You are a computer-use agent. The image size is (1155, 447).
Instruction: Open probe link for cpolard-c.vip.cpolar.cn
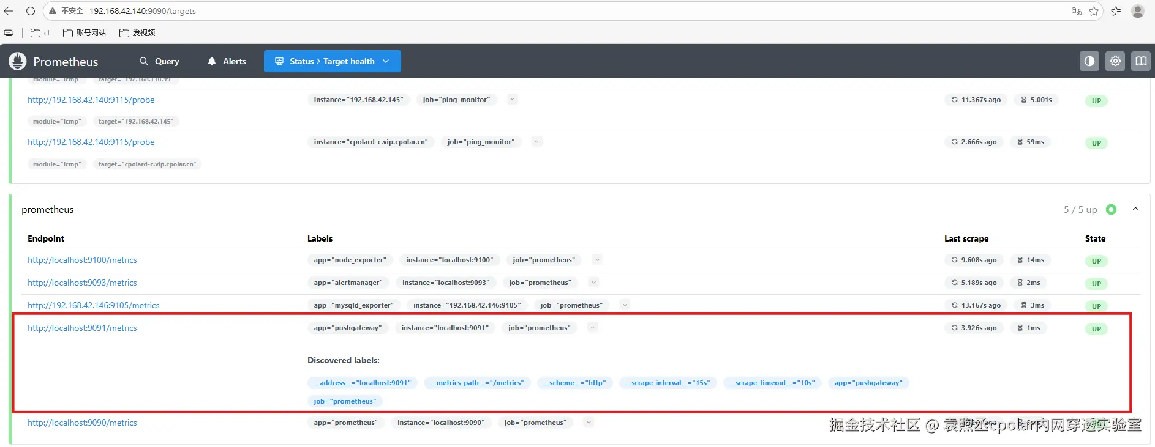(x=91, y=142)
